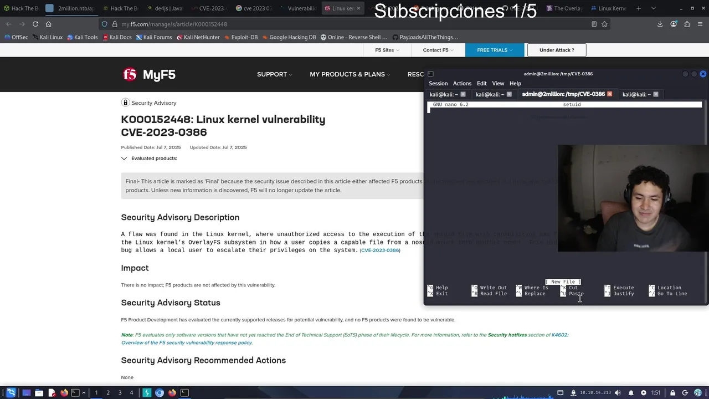Open the Firefox account icon

point(674,24)
